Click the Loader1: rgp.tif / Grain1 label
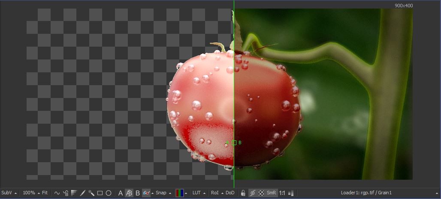The image size is (441, 199). tap(366, 193)
